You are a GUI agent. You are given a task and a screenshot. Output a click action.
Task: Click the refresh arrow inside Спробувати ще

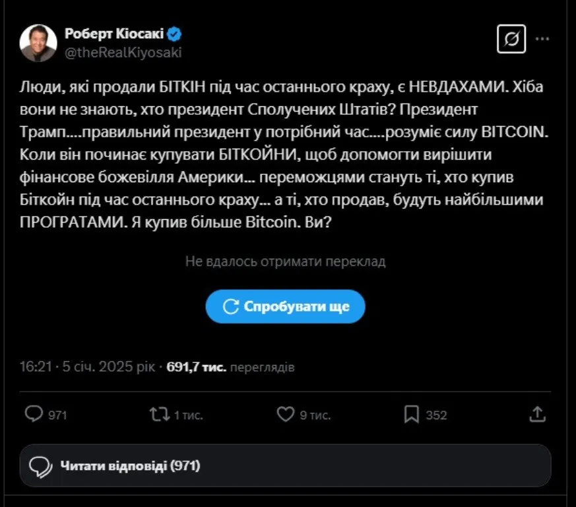coord(229,306)
